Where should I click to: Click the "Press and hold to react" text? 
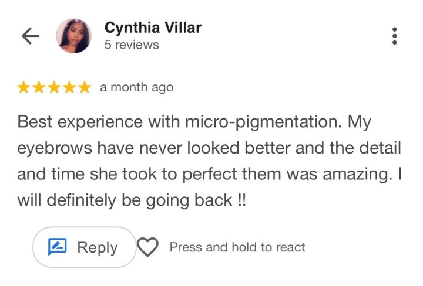(237, 247)
